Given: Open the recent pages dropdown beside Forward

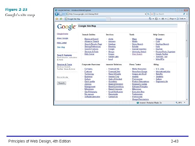Looking at the screenshot, I should 64,14.
